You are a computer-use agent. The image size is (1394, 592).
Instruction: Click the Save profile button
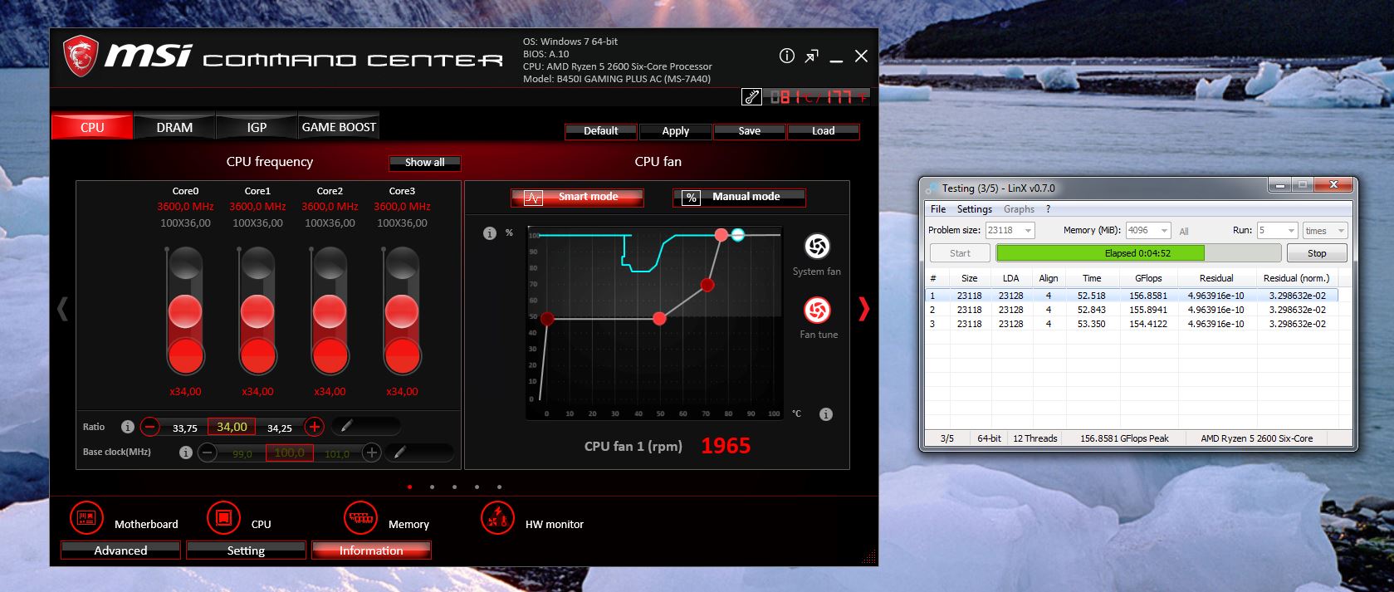coord(750,131)
